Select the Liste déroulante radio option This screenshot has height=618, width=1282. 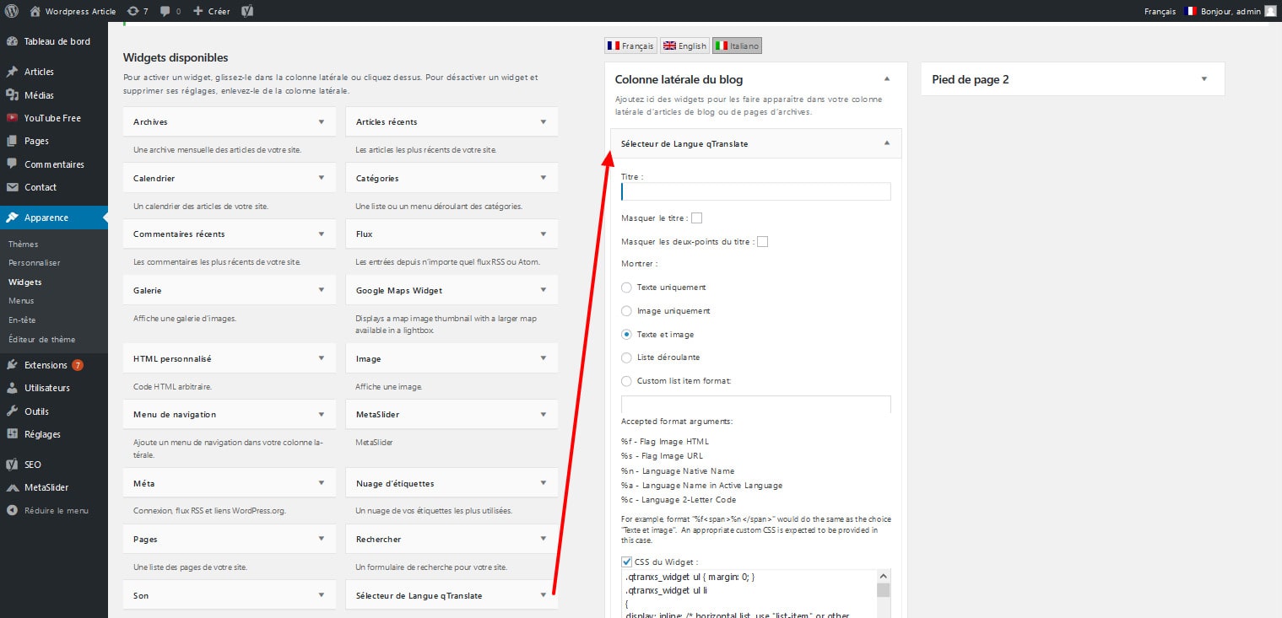pyautogui.click(x=626, y=357)
